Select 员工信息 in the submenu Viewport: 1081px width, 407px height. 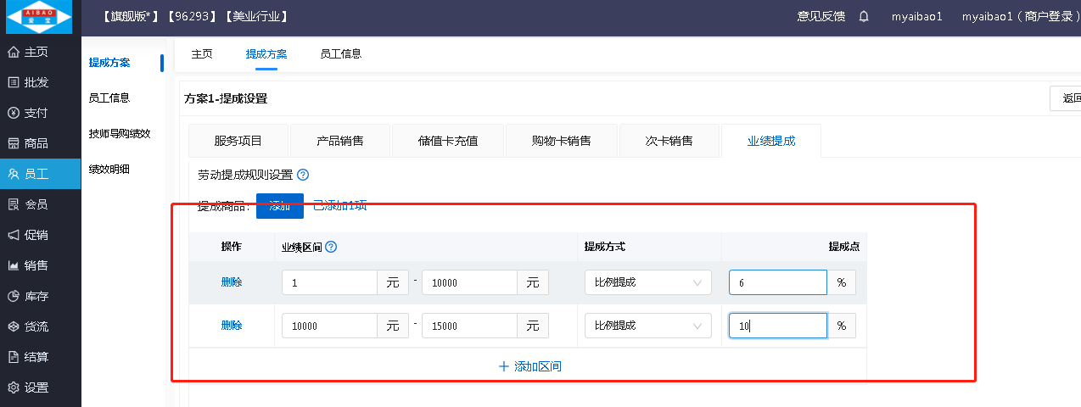click(x=109, y=98)
